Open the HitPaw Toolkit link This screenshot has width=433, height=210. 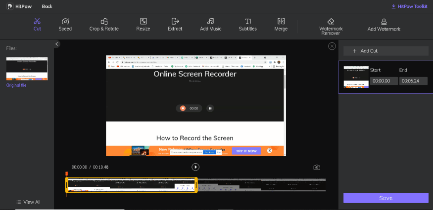(x=409, y=6)
